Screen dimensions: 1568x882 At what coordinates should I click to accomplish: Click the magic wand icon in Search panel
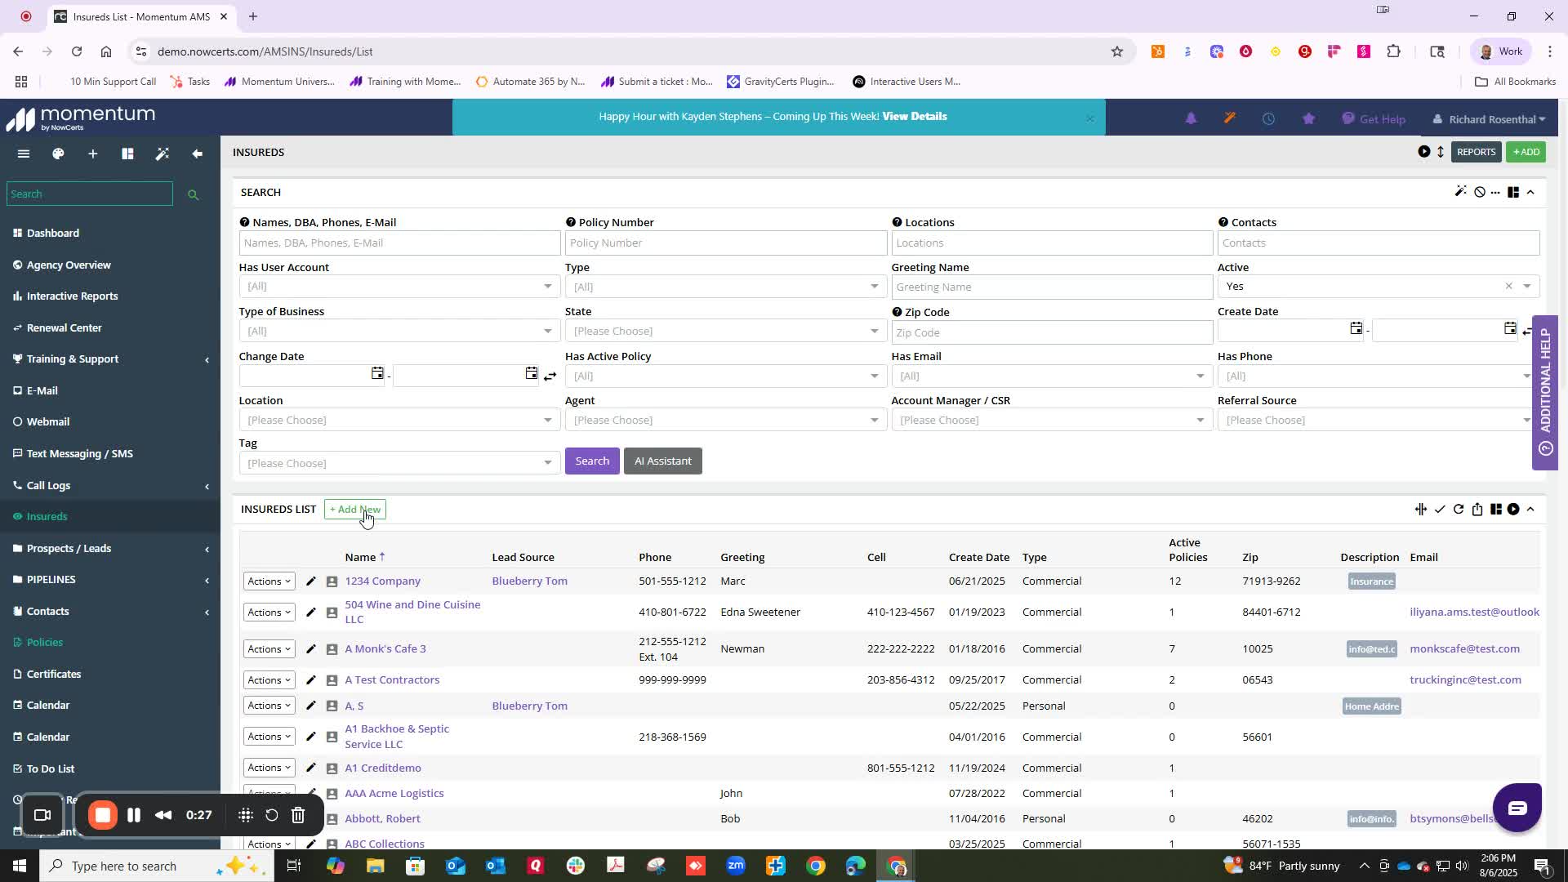[x=1460, y=192]
